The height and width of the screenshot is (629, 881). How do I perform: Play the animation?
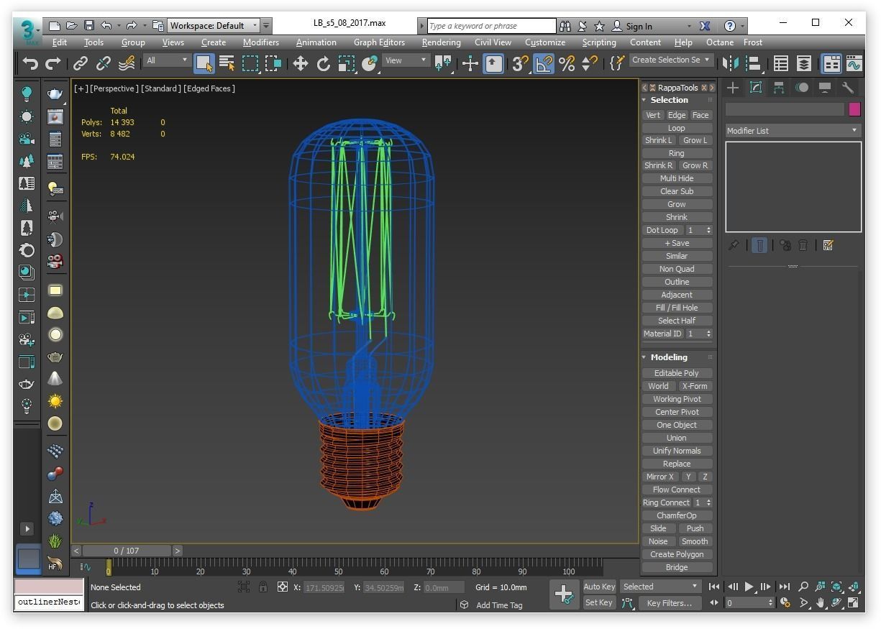(x=749, y=587)
